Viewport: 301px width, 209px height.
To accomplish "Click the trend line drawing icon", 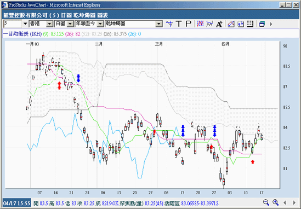I will (209, 24).
